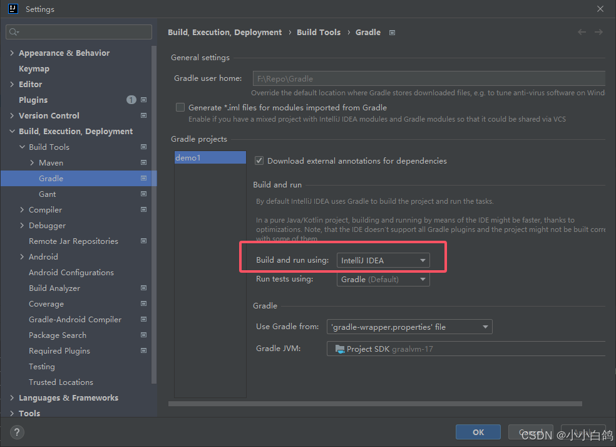Click project-level icon on Compiler row
The width and height of the screenshot is (616, 447).
pyautogui.click(x=144, y=210)
